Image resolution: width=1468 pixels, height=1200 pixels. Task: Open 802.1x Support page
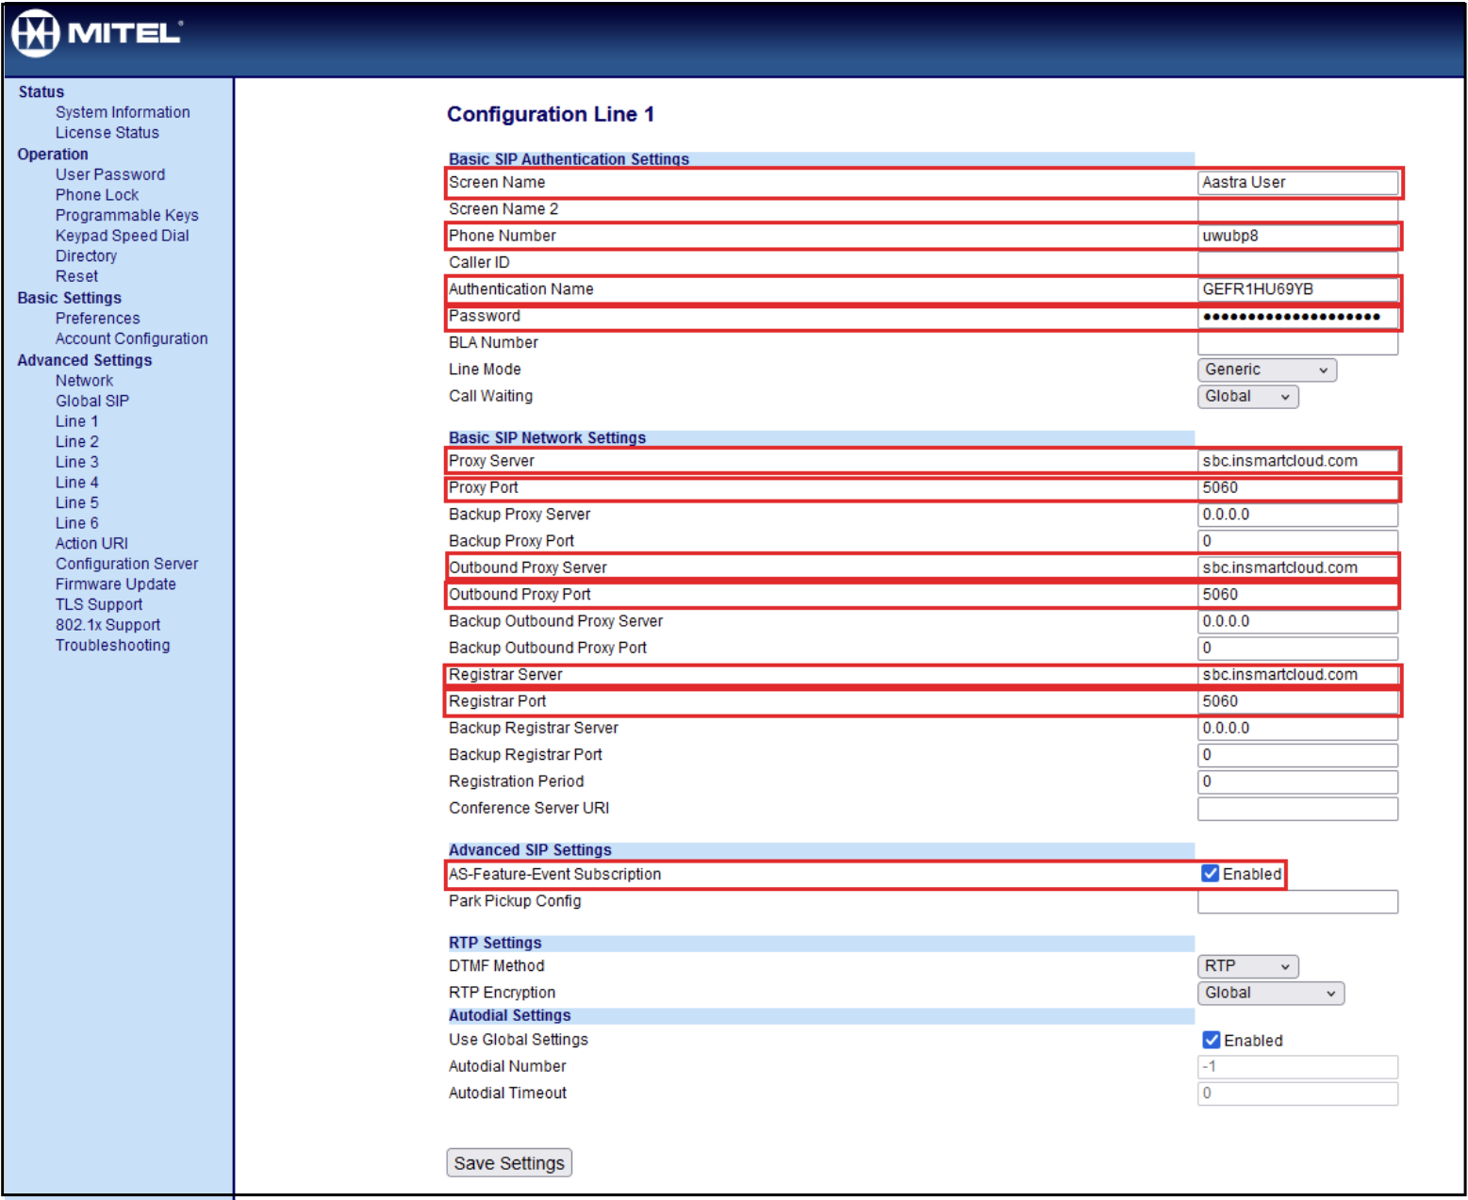pos(107,625)
